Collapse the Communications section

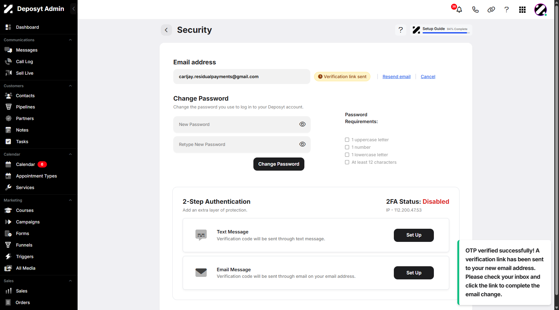[x=70, y=40]
